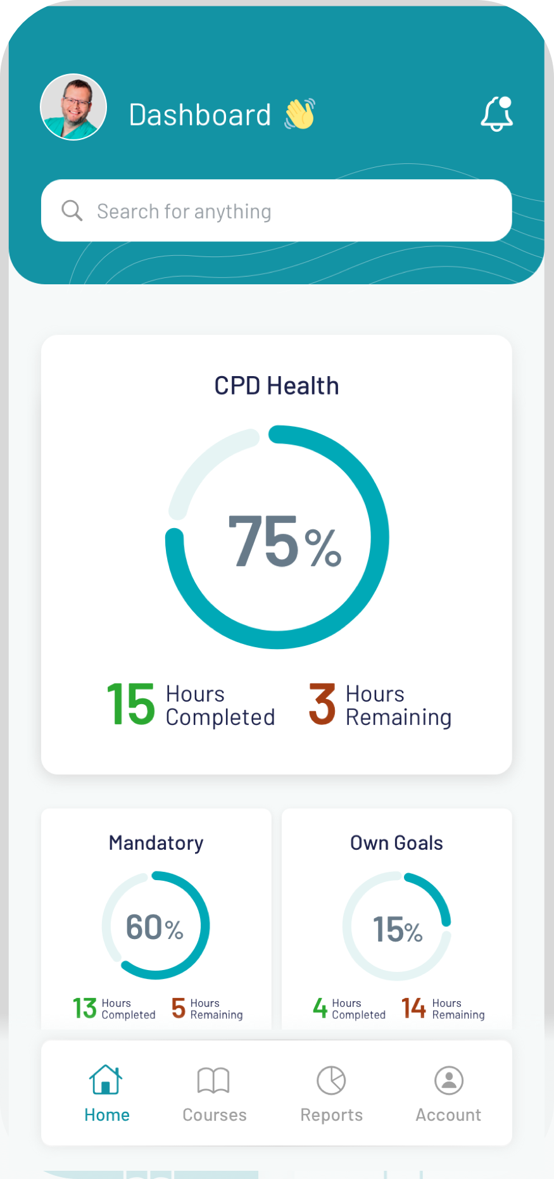This screenshot has width=554, height=1179.
Task: Tap the CPD Health 75% progress ring
Action: 277,538
